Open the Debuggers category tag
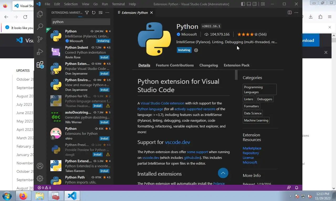The height and width of the screenshot is (201, 336). [x=265, y=99]
